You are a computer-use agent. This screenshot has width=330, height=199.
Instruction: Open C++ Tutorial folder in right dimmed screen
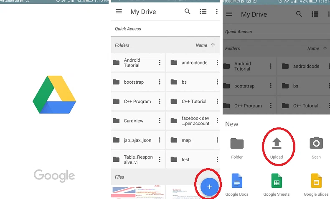click(x=304, y=105)
